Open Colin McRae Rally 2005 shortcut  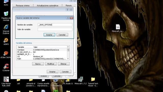pos(6,82)
